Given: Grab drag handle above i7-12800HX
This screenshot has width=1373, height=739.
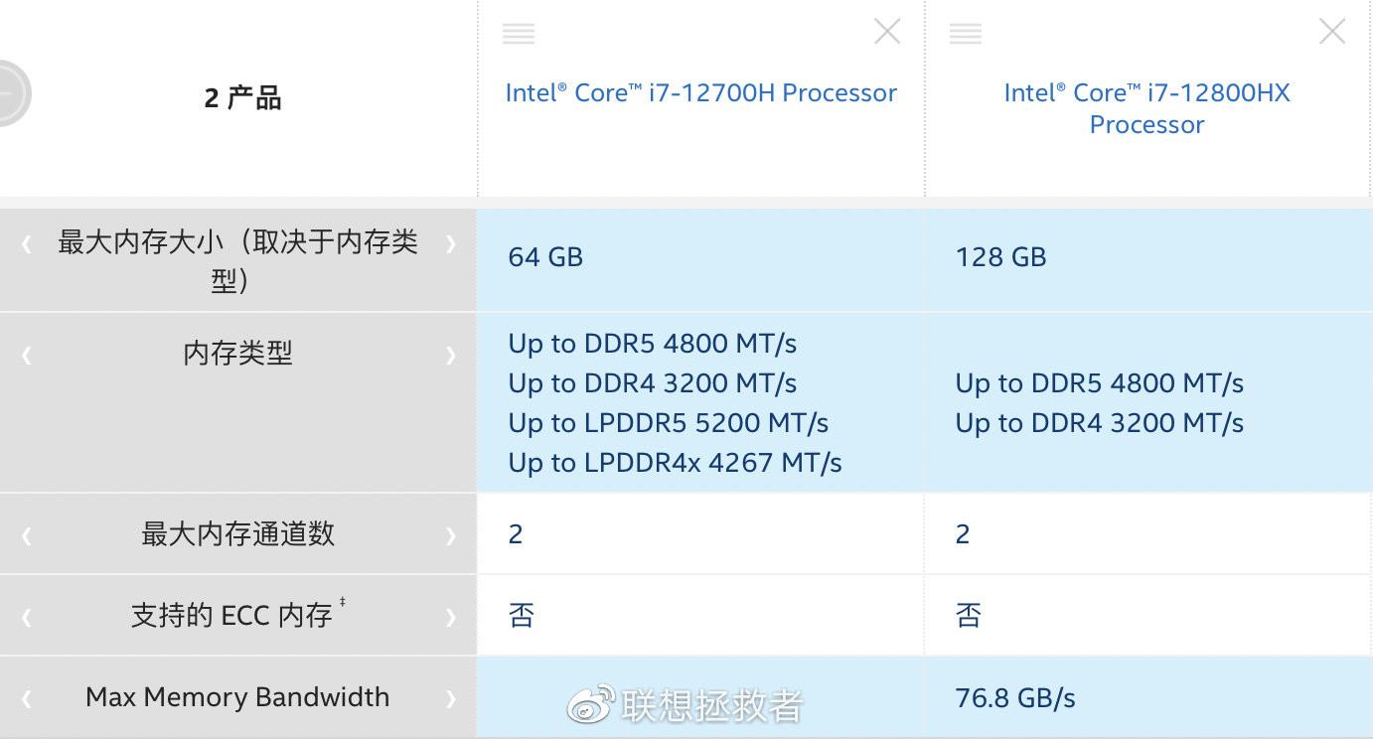Looking at the screenshot, I should click(966, 34).
